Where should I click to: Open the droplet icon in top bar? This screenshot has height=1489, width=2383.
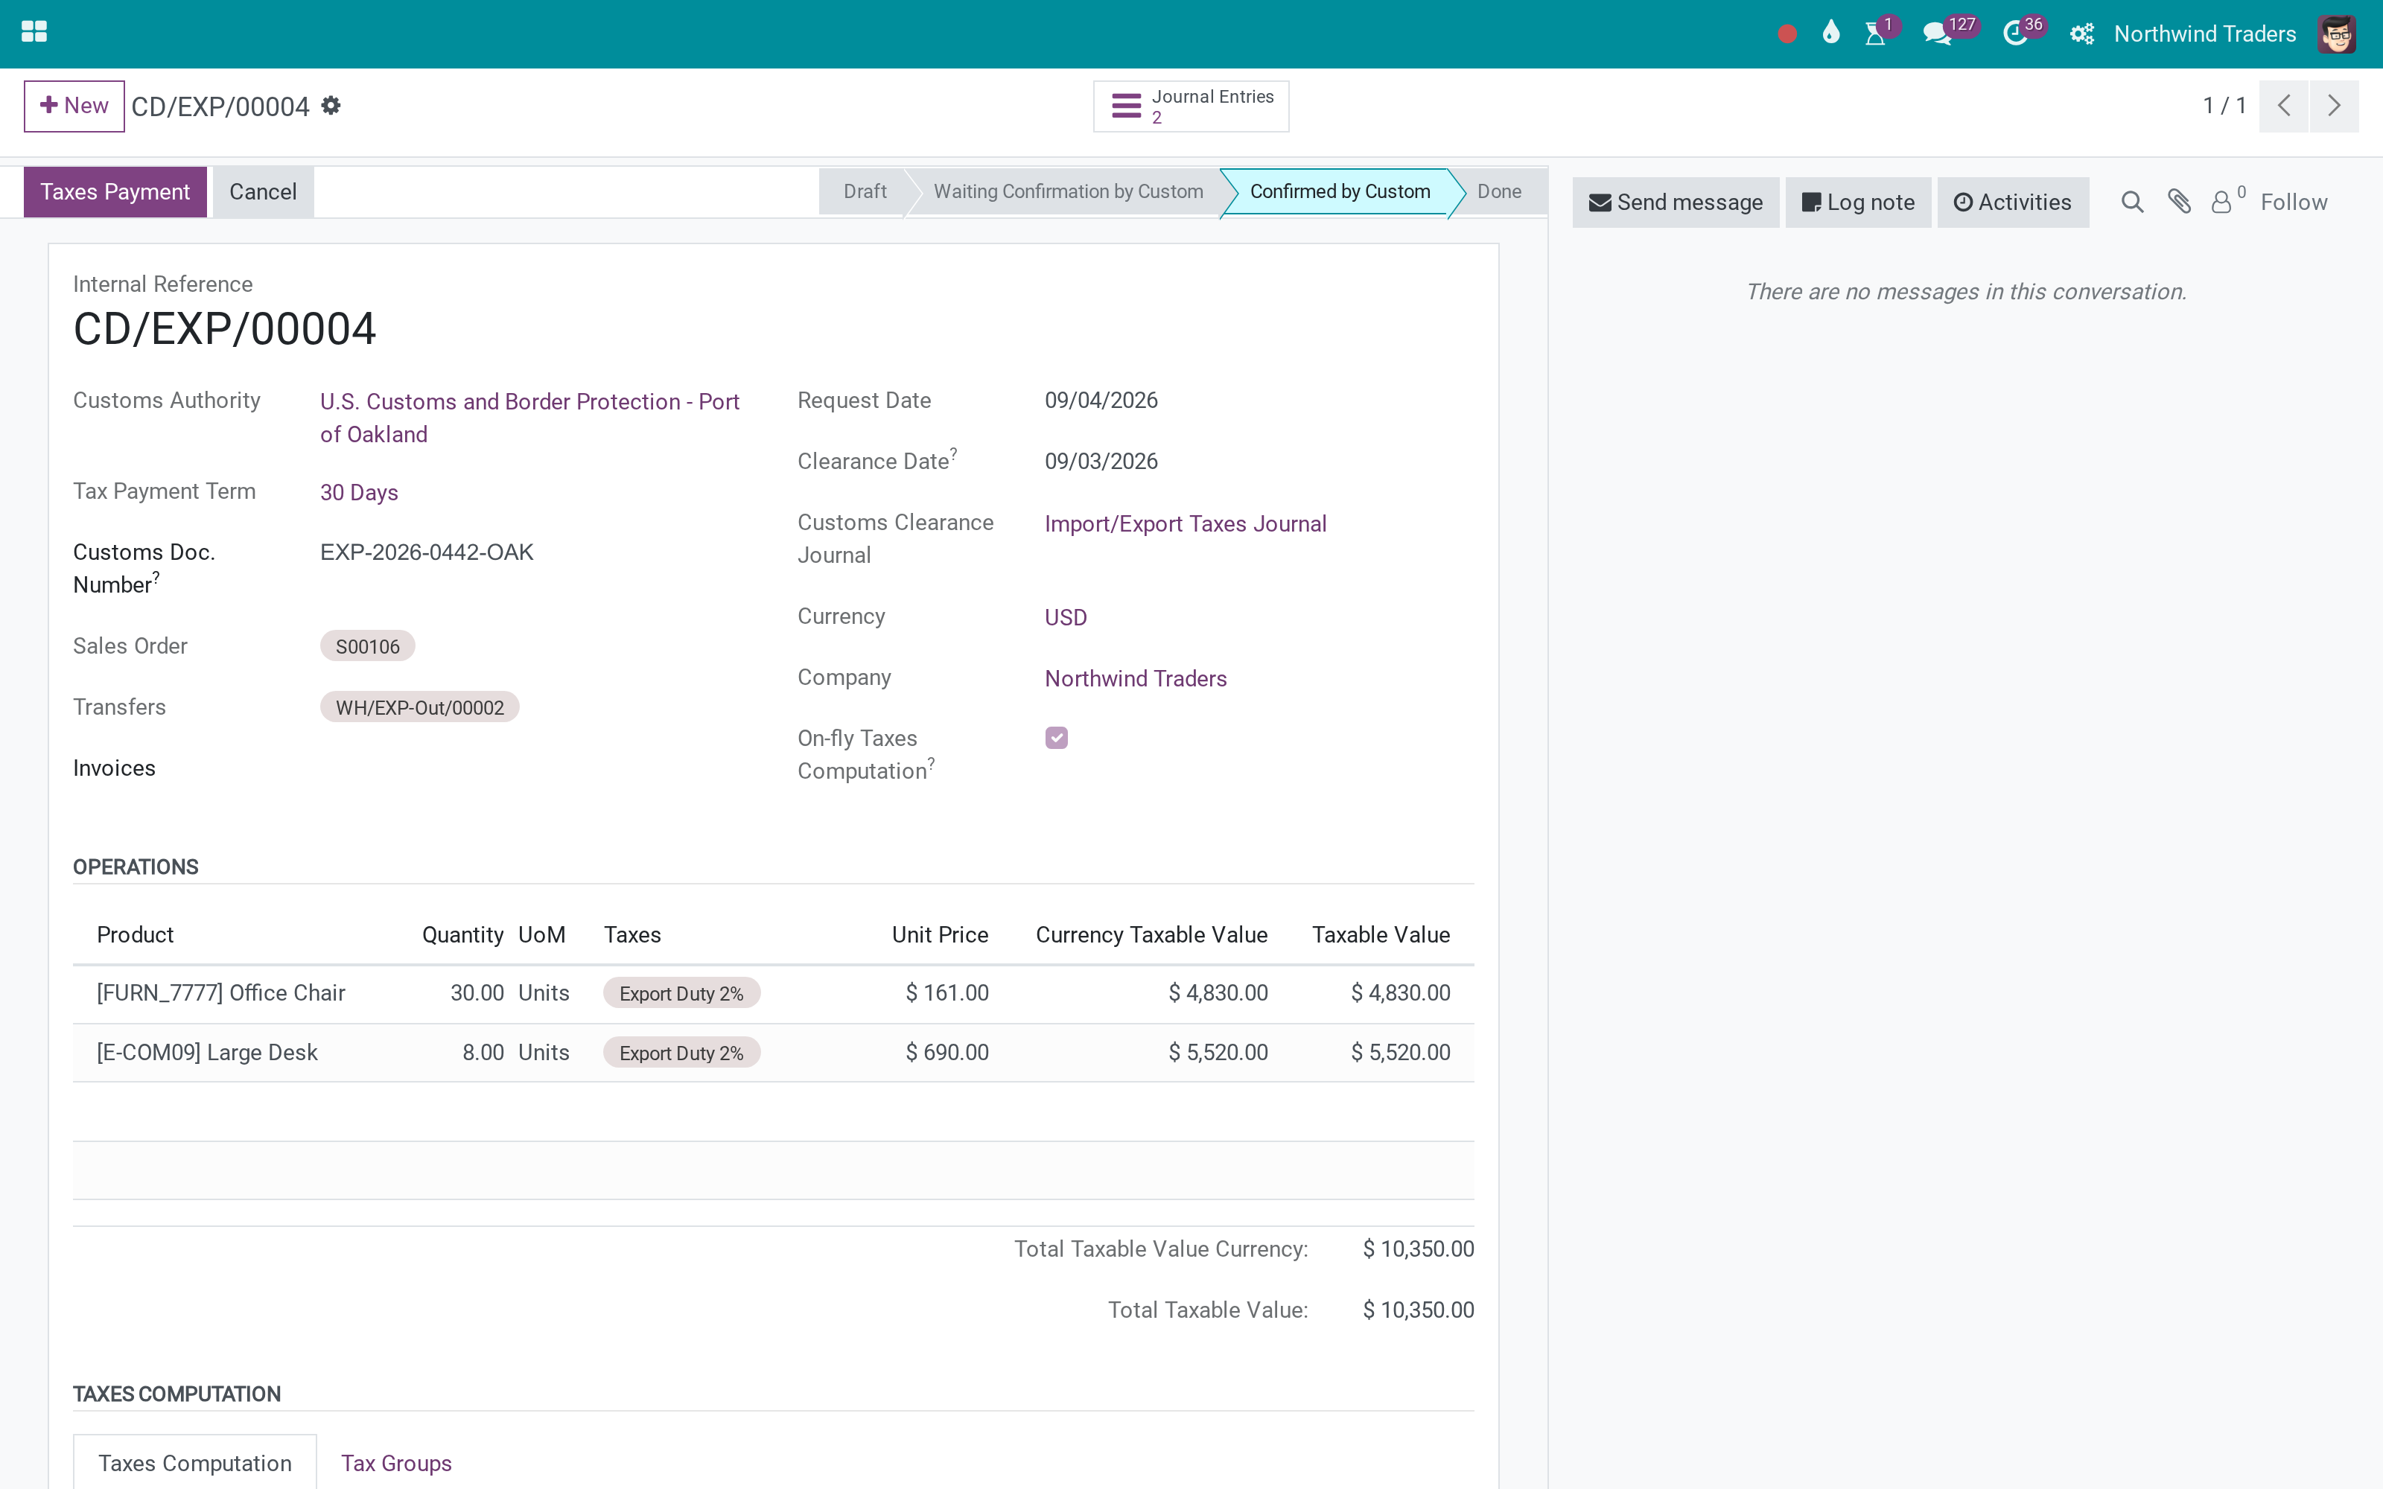[x=1830, y=34]
